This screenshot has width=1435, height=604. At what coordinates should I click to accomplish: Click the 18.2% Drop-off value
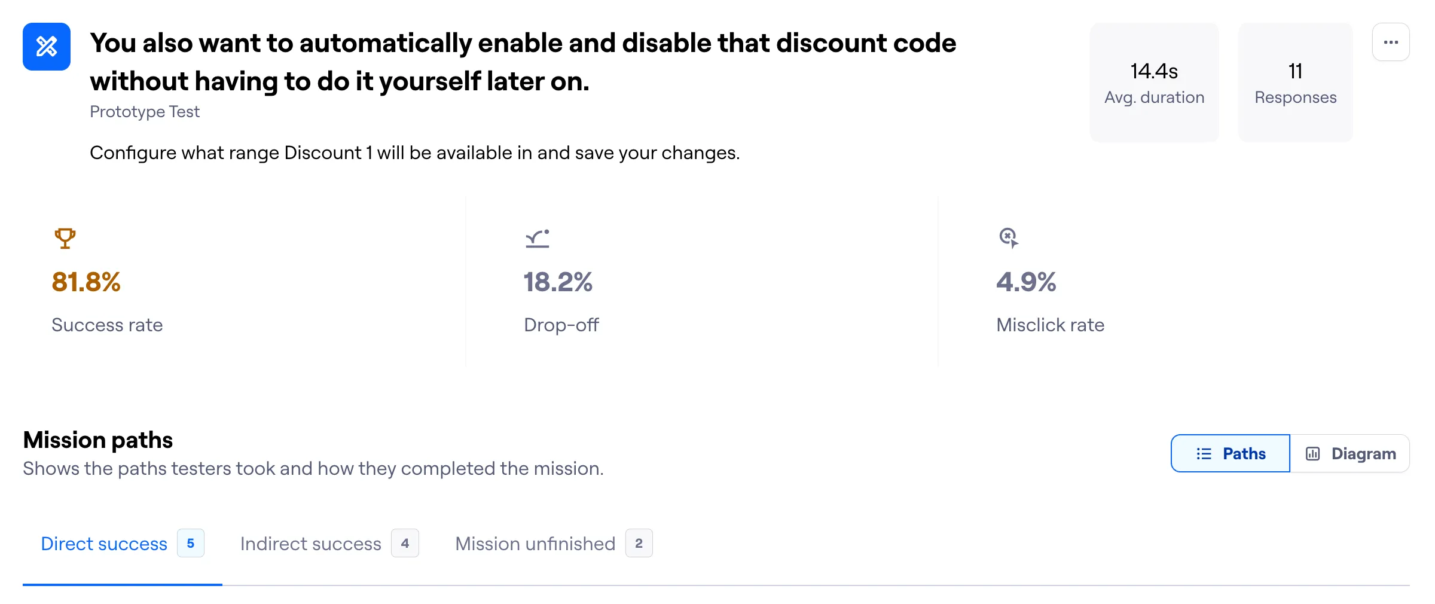pos(558,282)
